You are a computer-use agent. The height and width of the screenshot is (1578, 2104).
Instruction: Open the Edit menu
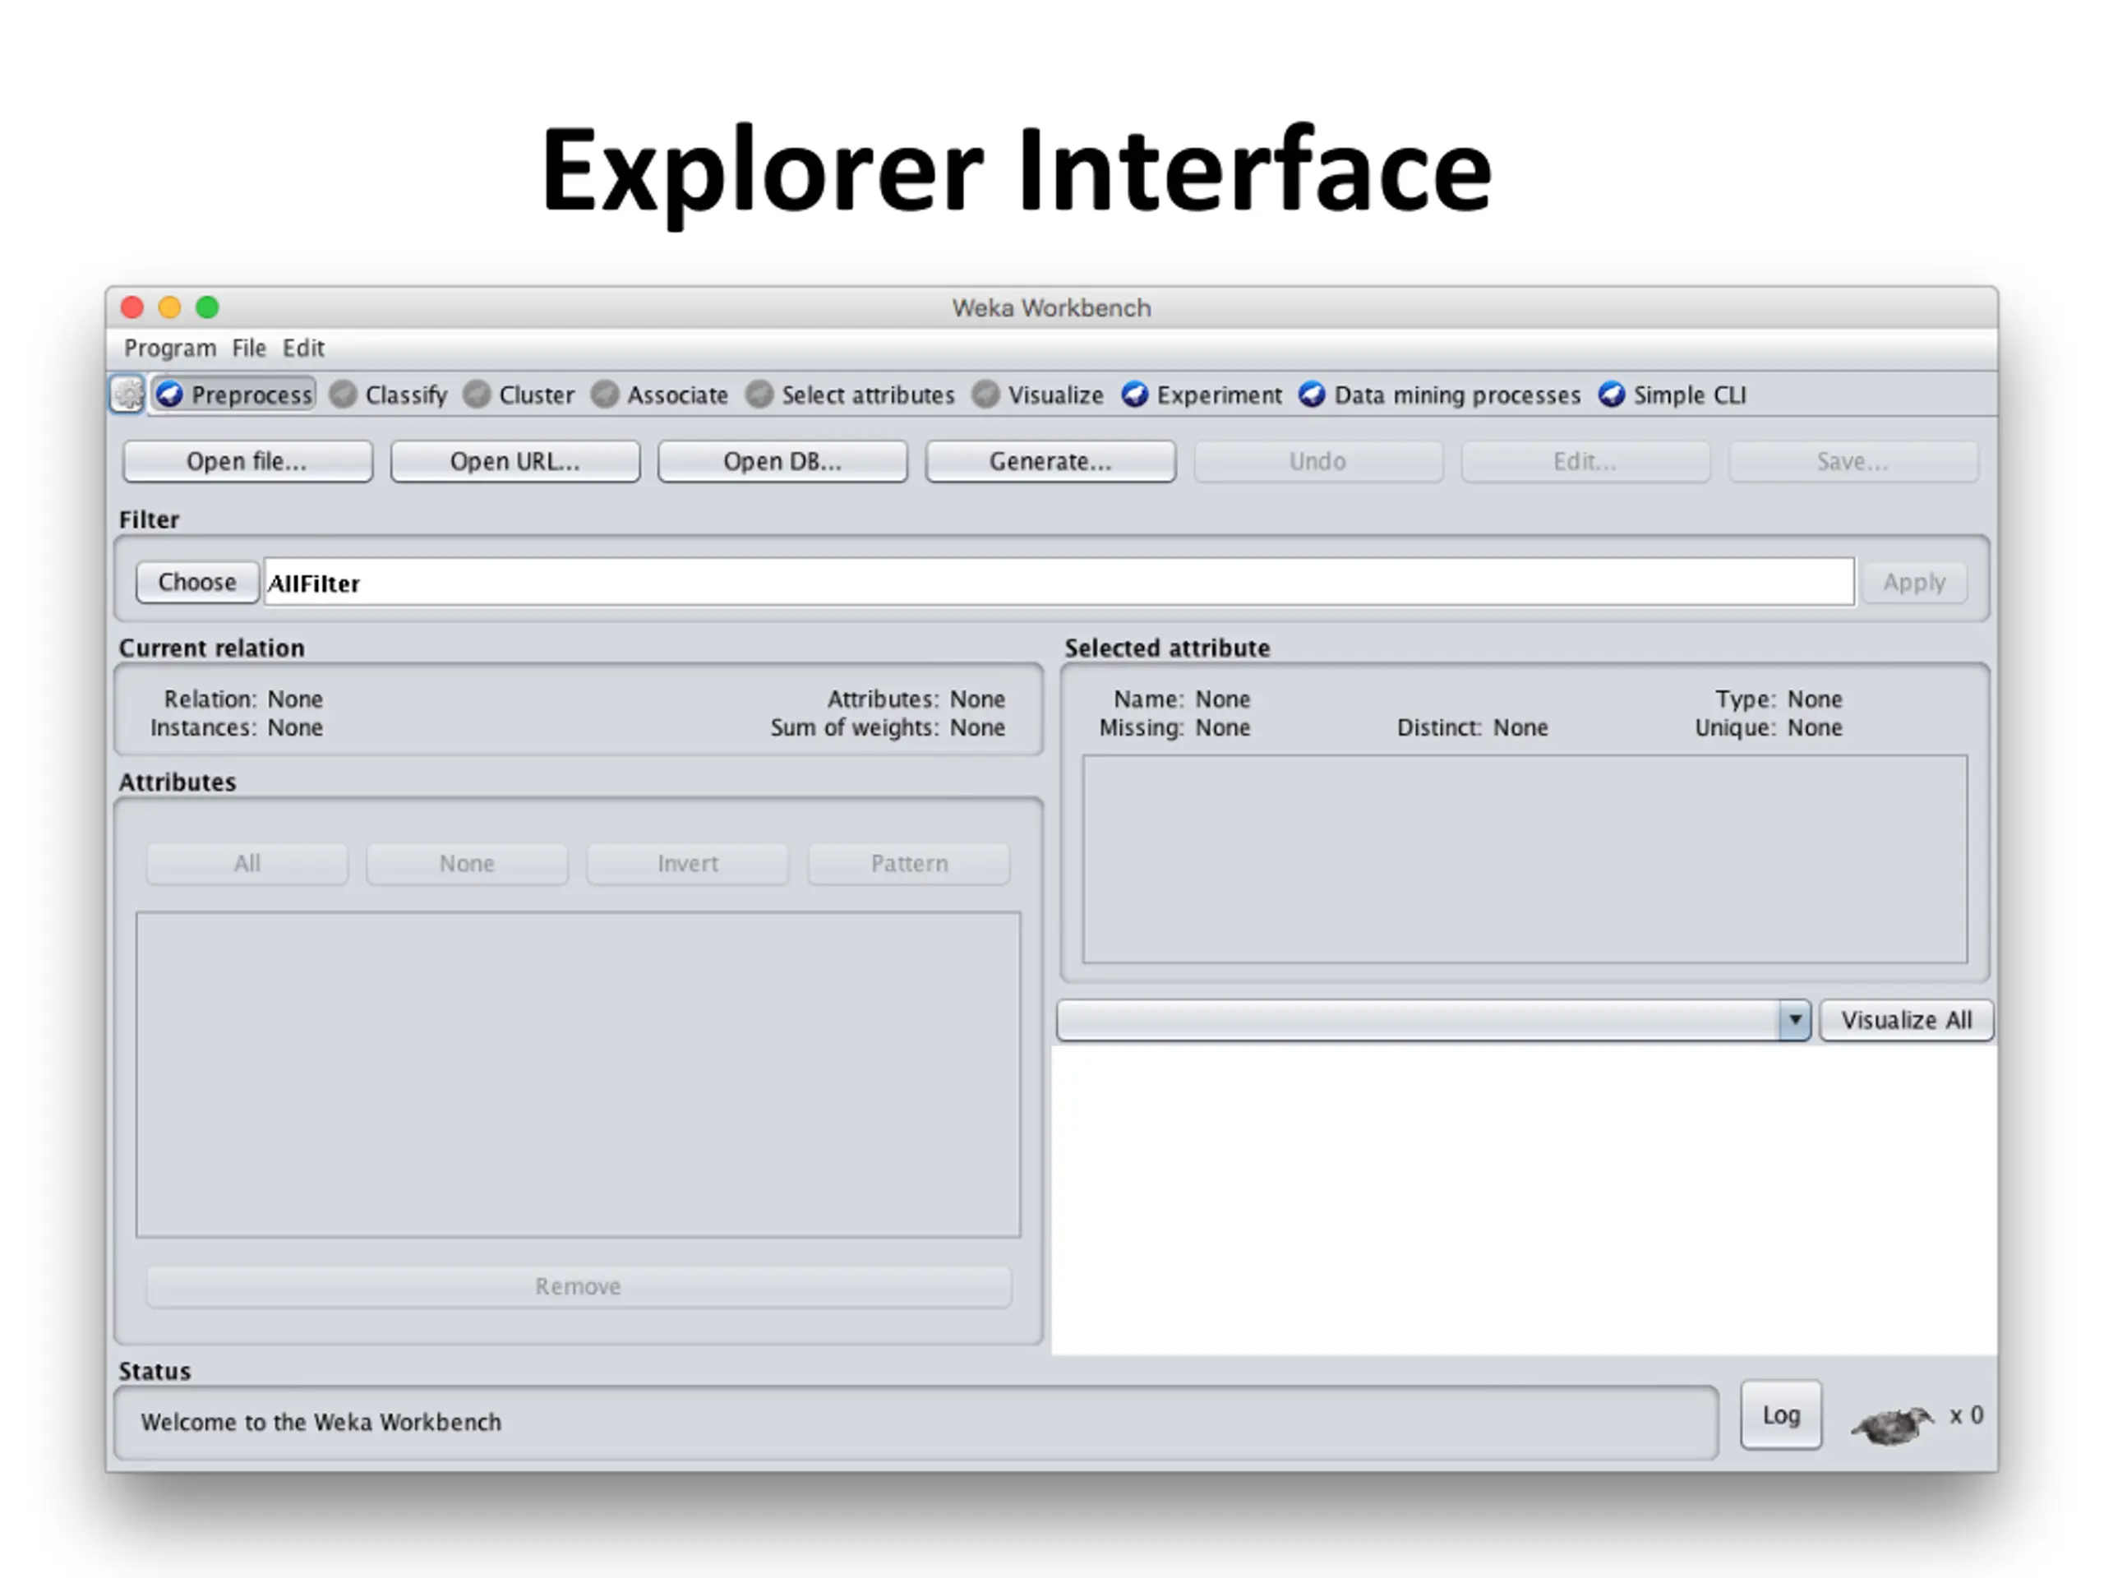pyautogui.click(x=303, y=348)
